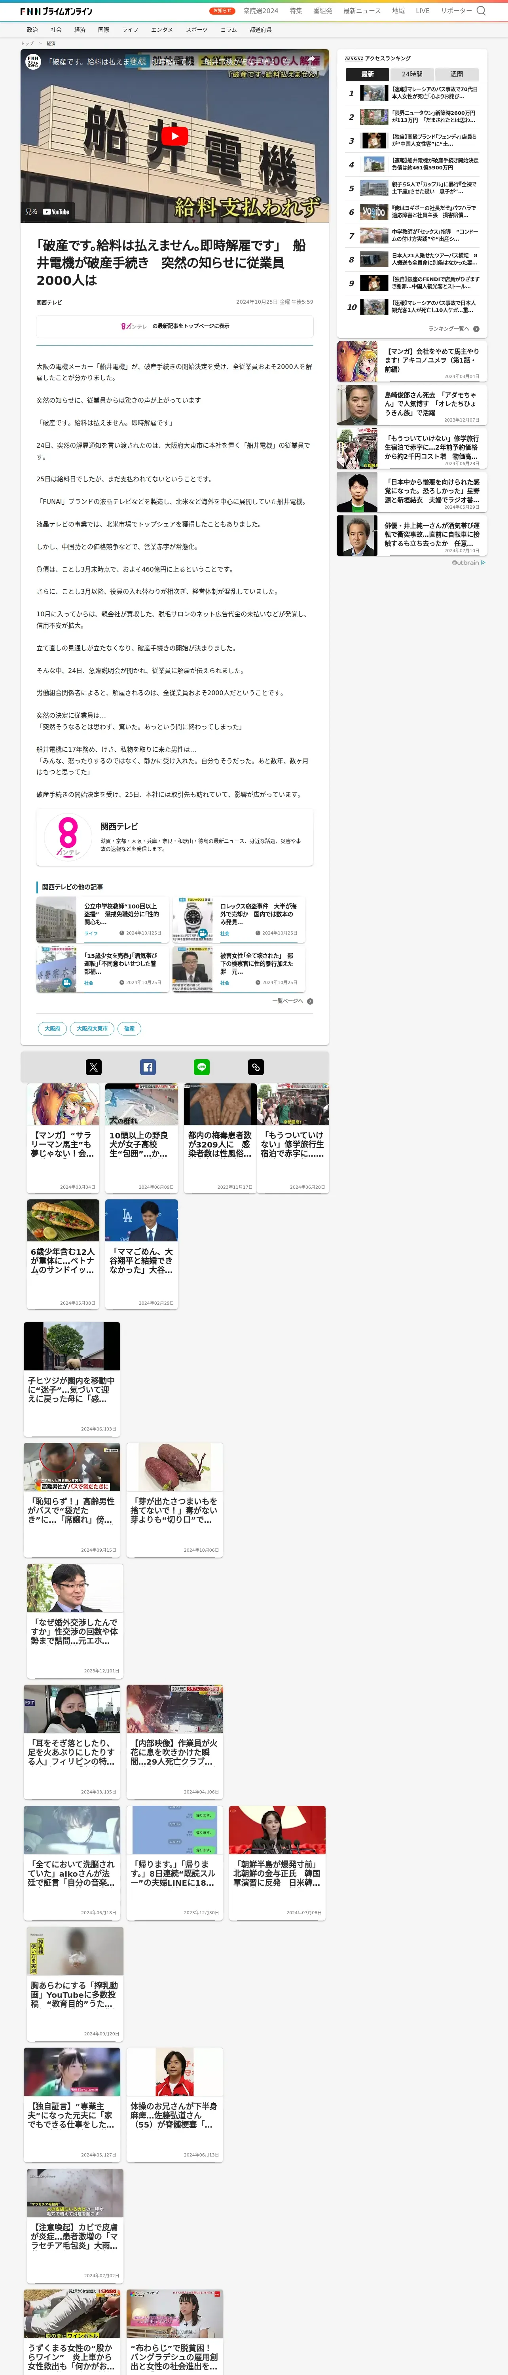Screen dimensions: 508x2375
Task: Open ranking 6 yogibo thumbnail
Action: pyautogui.click(x=373, y=212)
